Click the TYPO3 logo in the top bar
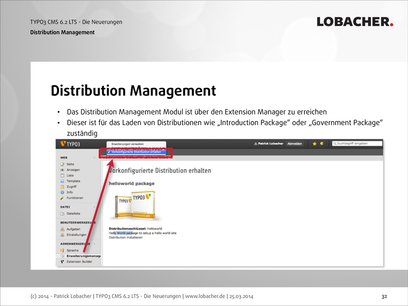Screen dimensions: 408x306 [70, 144]
